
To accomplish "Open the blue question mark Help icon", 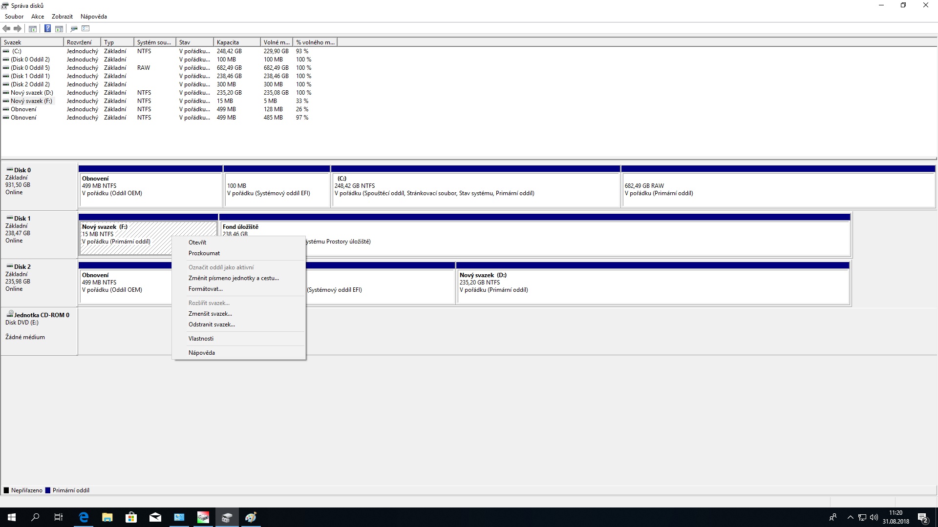I will [47, 29].
